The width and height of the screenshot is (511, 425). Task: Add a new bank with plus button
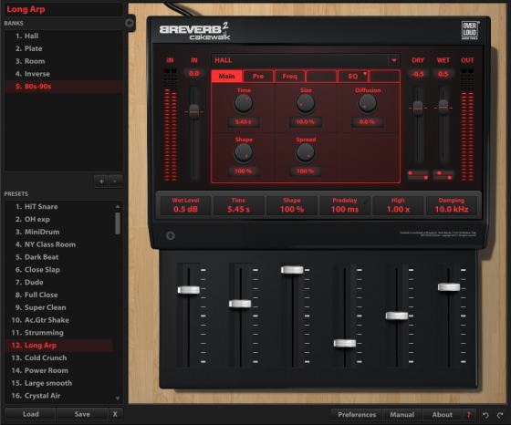pyautogui.click(x=101, y=181)
